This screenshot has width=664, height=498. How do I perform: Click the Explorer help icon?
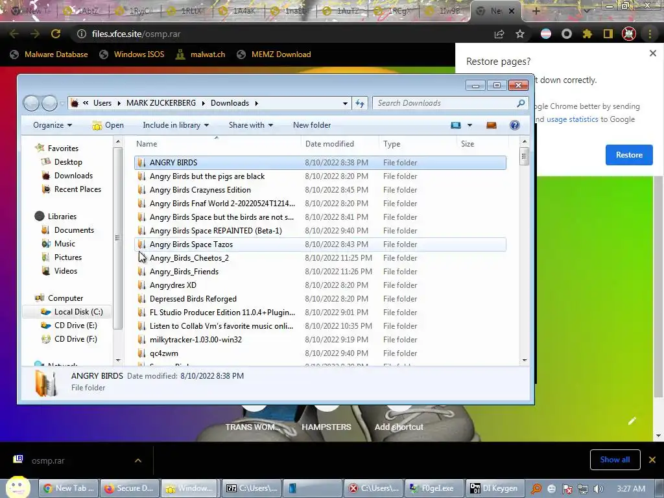[514, 125]
